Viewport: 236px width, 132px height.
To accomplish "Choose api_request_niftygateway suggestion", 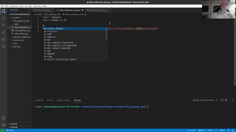I will pyautogui.click(x=75, y=45).
